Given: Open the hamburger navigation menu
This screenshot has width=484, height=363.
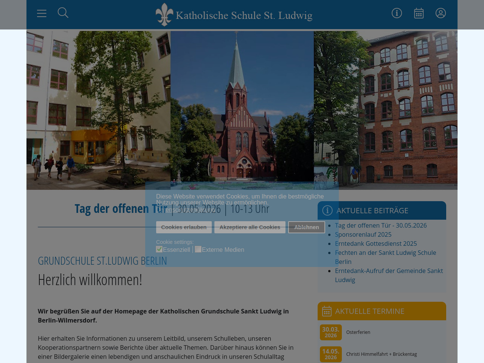Looking at the screenshot, I should click(x=42, y=14).
